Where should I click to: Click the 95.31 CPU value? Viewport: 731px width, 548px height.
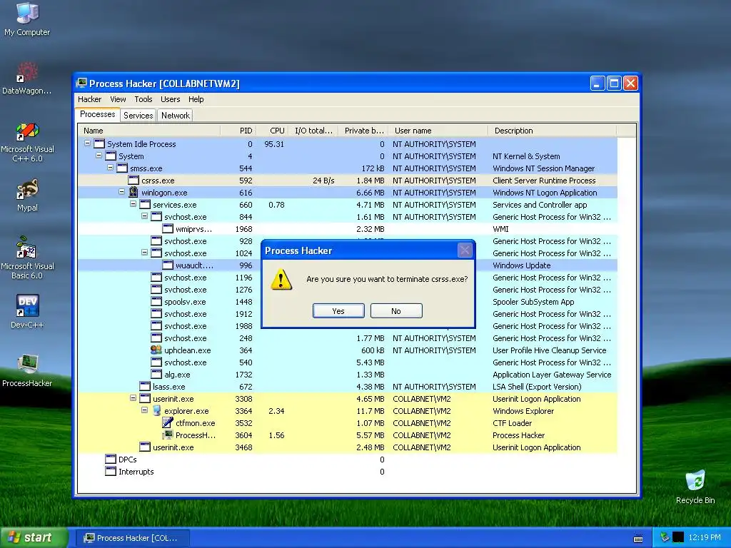click(273, 144)
